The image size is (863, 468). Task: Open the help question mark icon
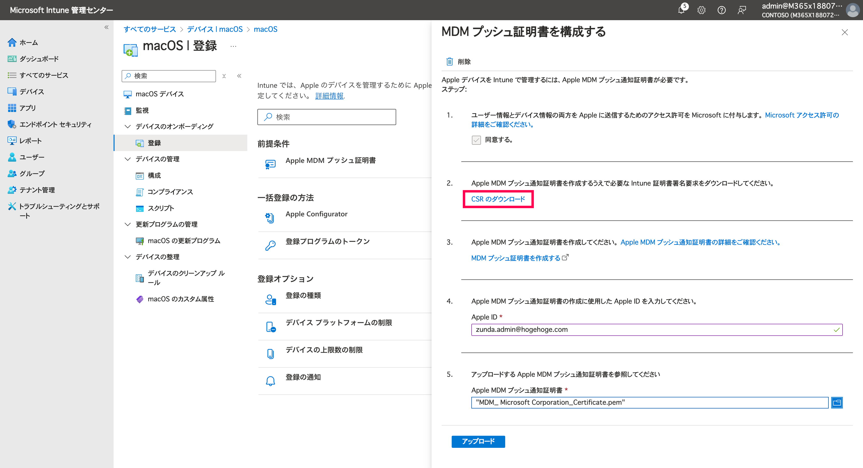pyautogui.click(x=722, y=10)
